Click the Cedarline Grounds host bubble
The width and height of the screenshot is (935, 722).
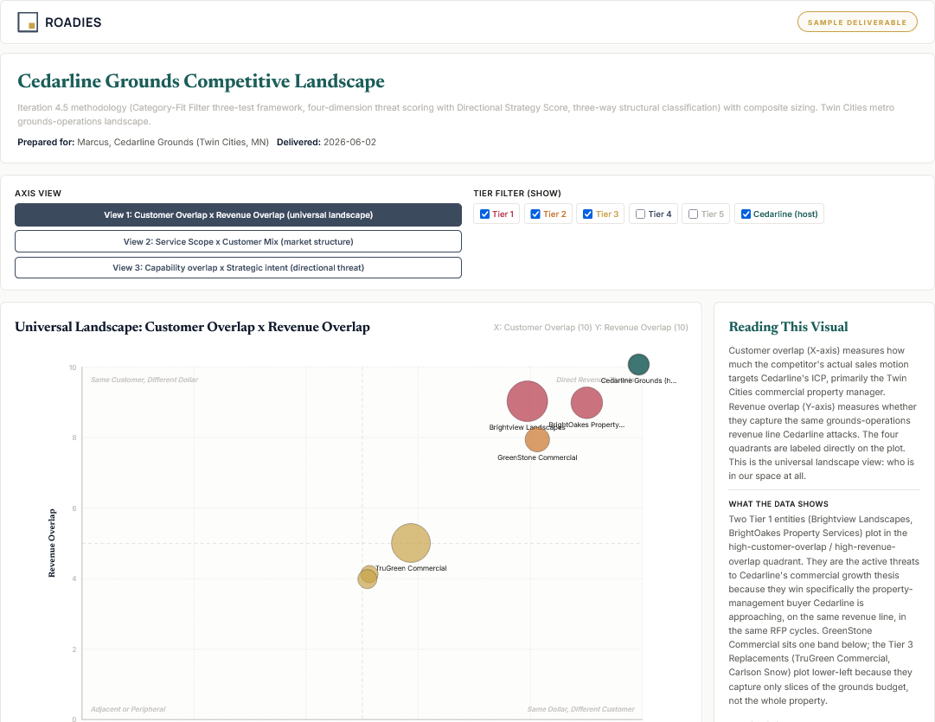click(x=638, y=364)
